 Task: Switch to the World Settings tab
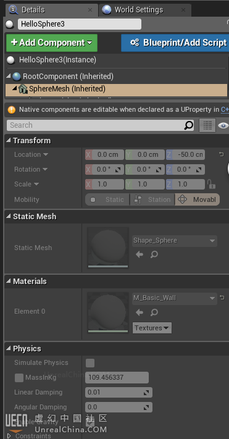tap(145, 10)
